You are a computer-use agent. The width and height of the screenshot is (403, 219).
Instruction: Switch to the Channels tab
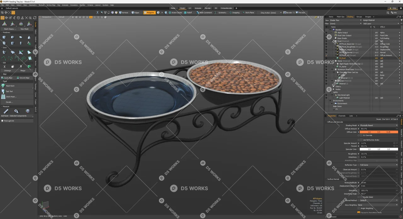342,116
